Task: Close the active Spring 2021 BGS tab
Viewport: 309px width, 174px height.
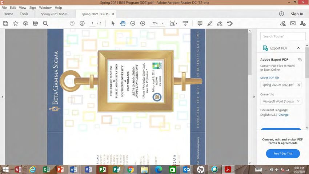Action: pos(113,14)
